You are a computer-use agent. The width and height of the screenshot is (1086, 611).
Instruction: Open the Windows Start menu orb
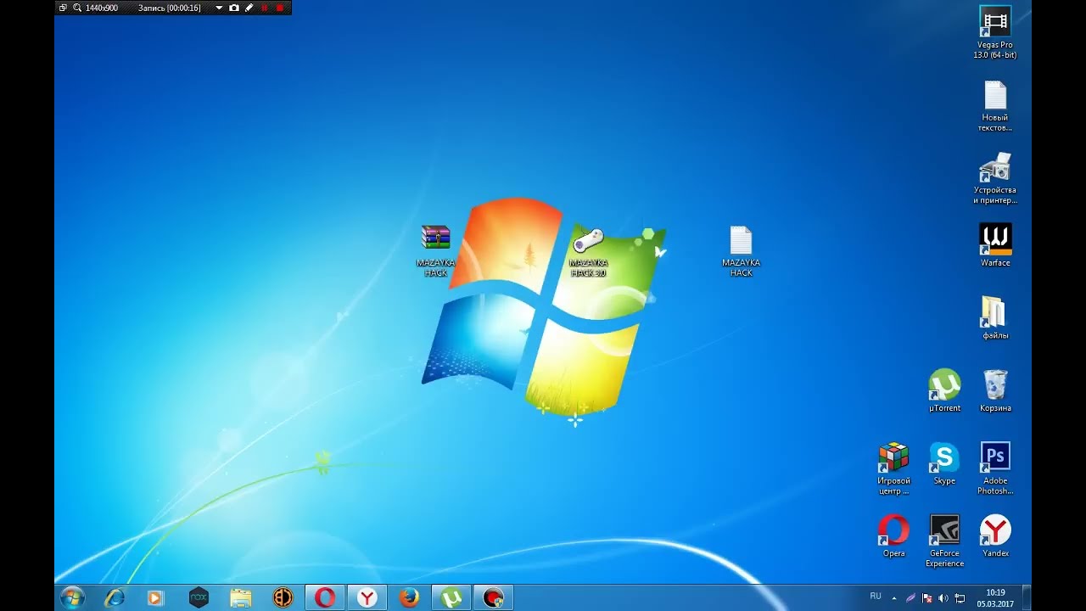pyautogui.click(x=72, y=597)
